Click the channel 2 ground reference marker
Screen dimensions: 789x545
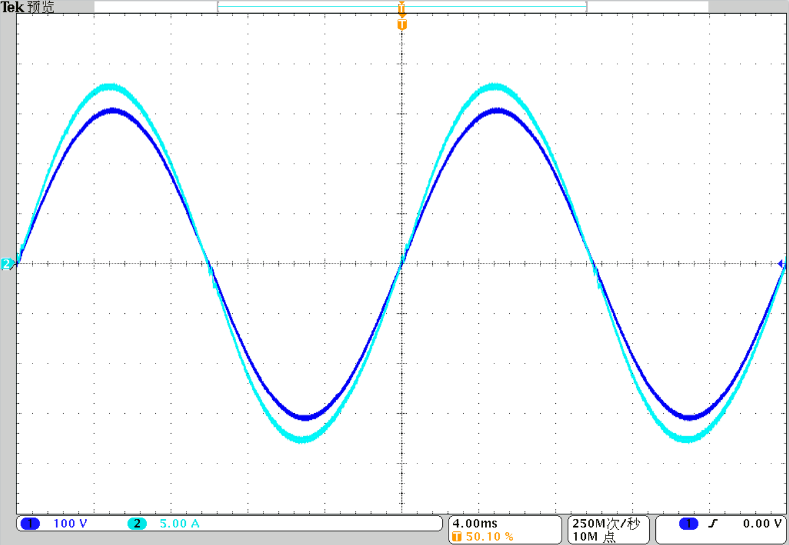7,264
